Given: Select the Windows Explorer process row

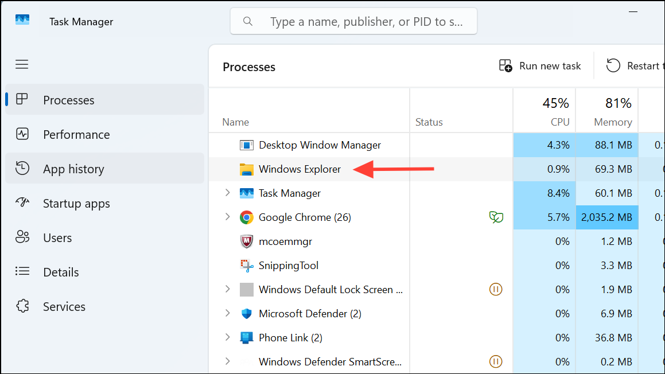Looking at the screenshot, I should pyautogui.click(x=437, y=169).
